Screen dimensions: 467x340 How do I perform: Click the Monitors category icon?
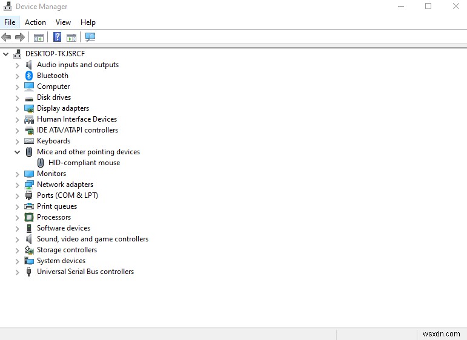(29, 174)
